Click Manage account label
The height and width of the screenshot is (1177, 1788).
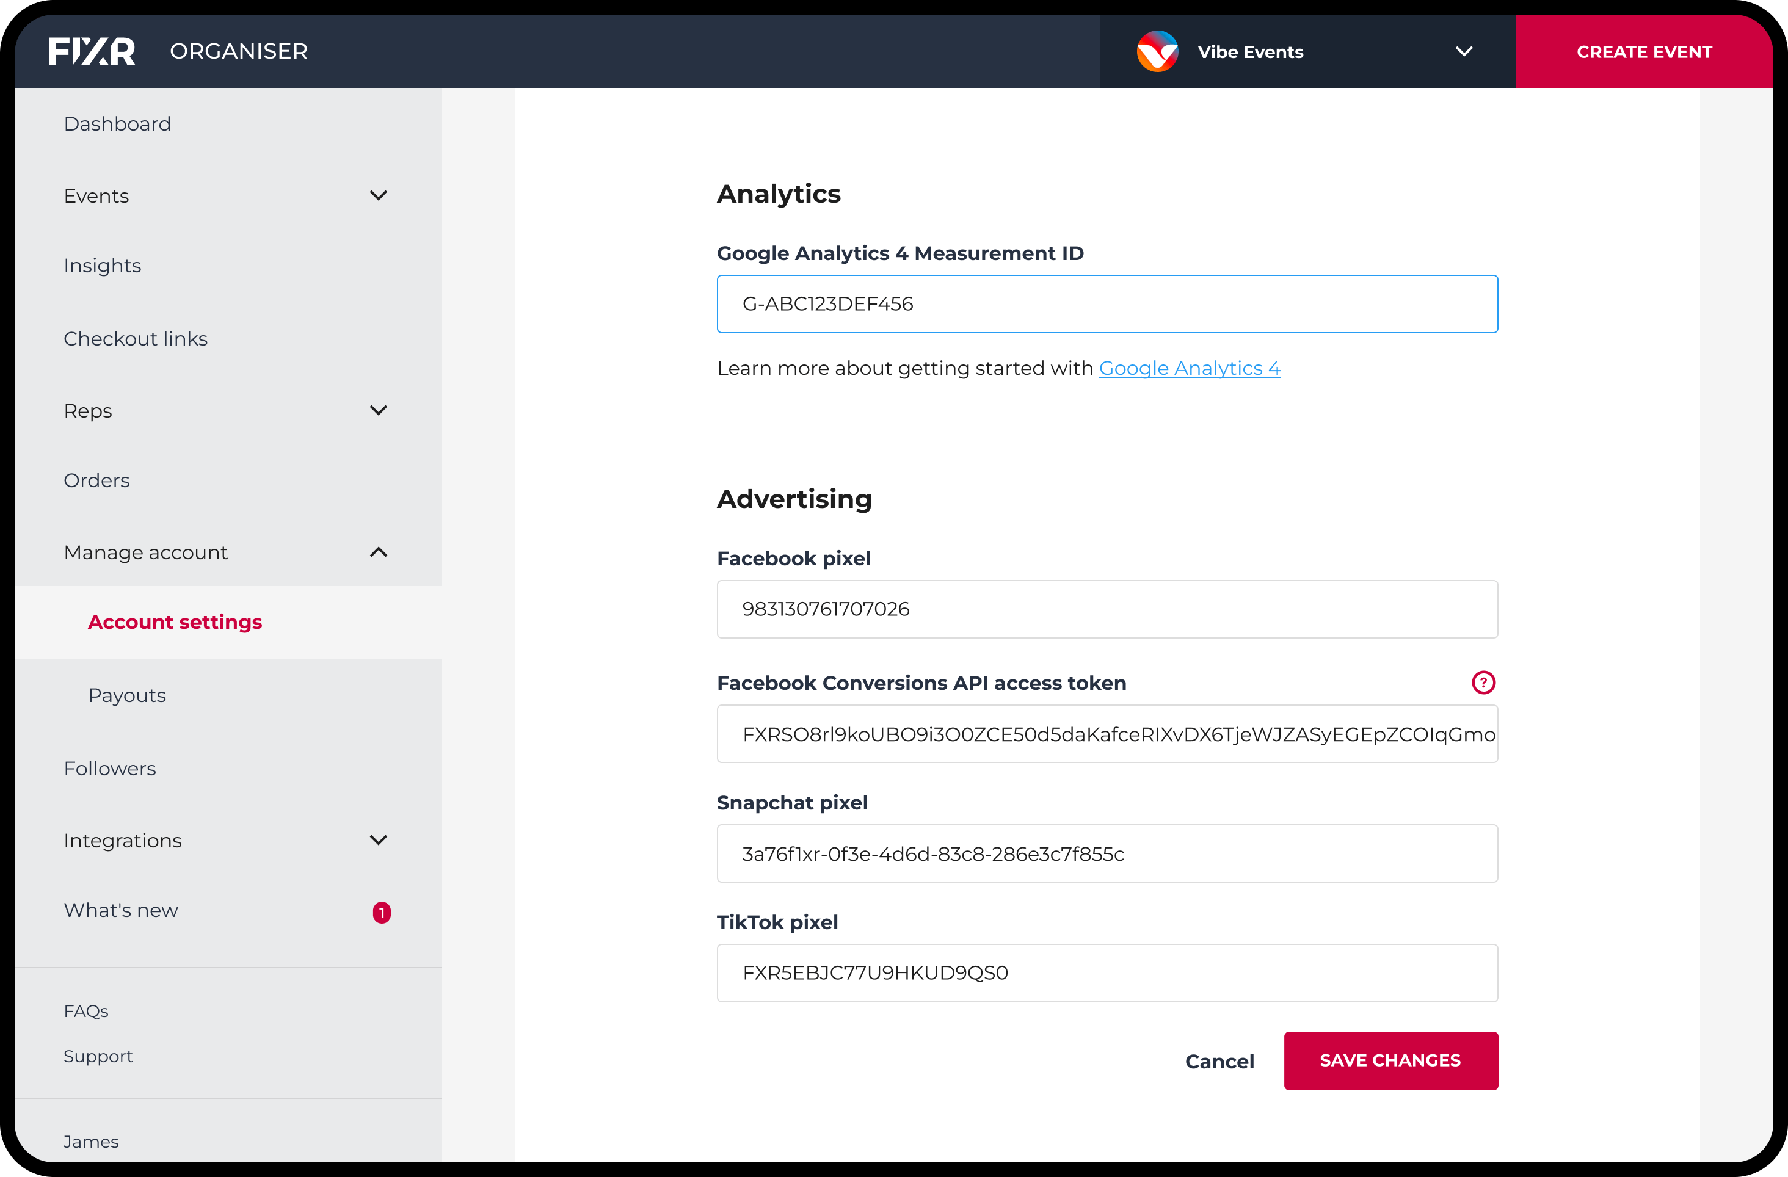pos(146,552)
